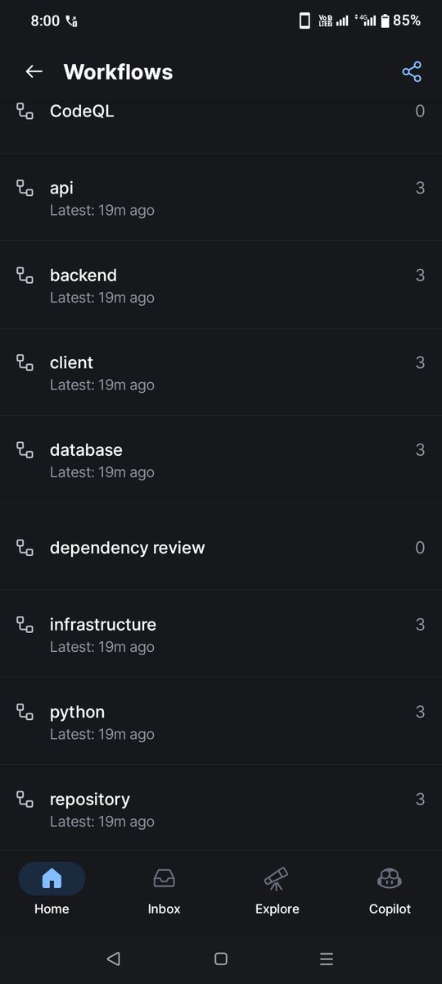Open the infrastructure workflow
The height and width of the screenshot is (984, 442).
coord(221,634)
